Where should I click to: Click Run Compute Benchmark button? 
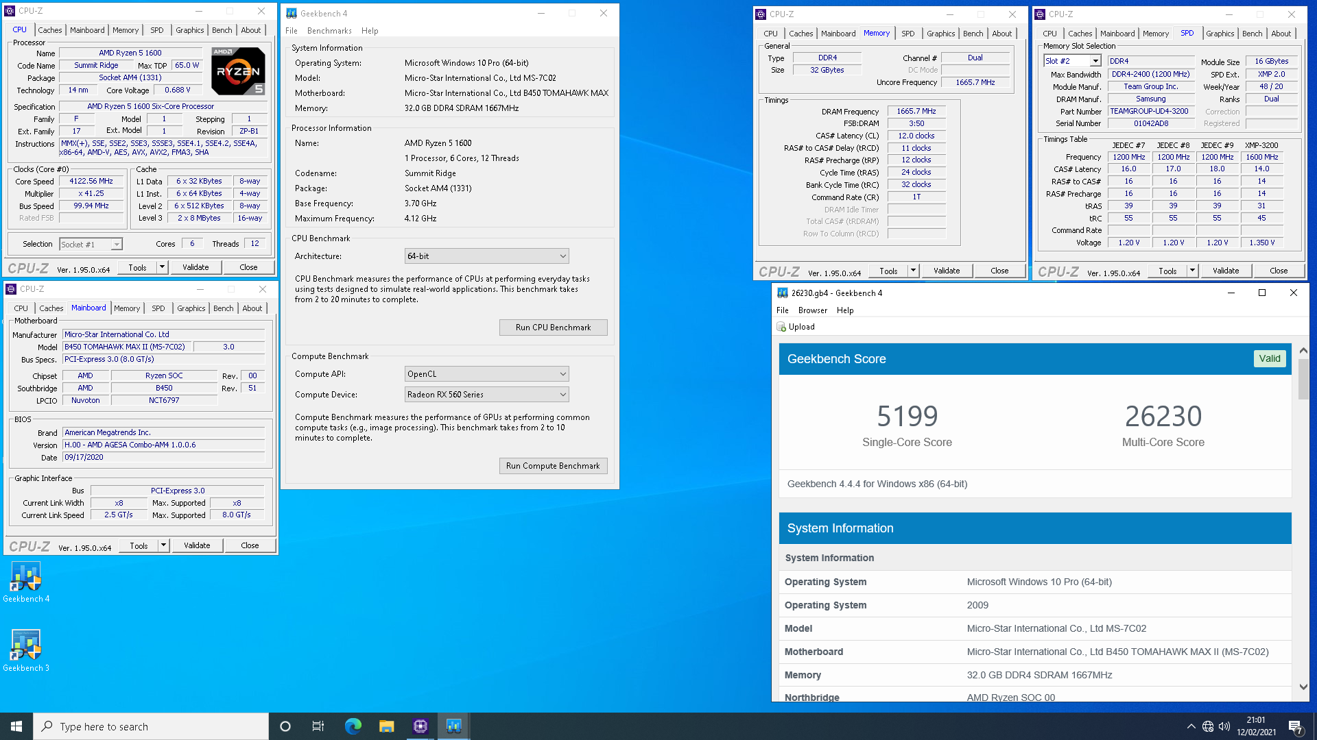click(554, 466)
